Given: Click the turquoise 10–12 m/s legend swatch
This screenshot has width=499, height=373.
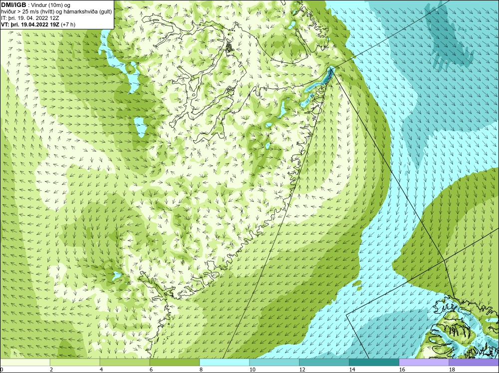Looking at the screenshot, I should coord(274,363).
